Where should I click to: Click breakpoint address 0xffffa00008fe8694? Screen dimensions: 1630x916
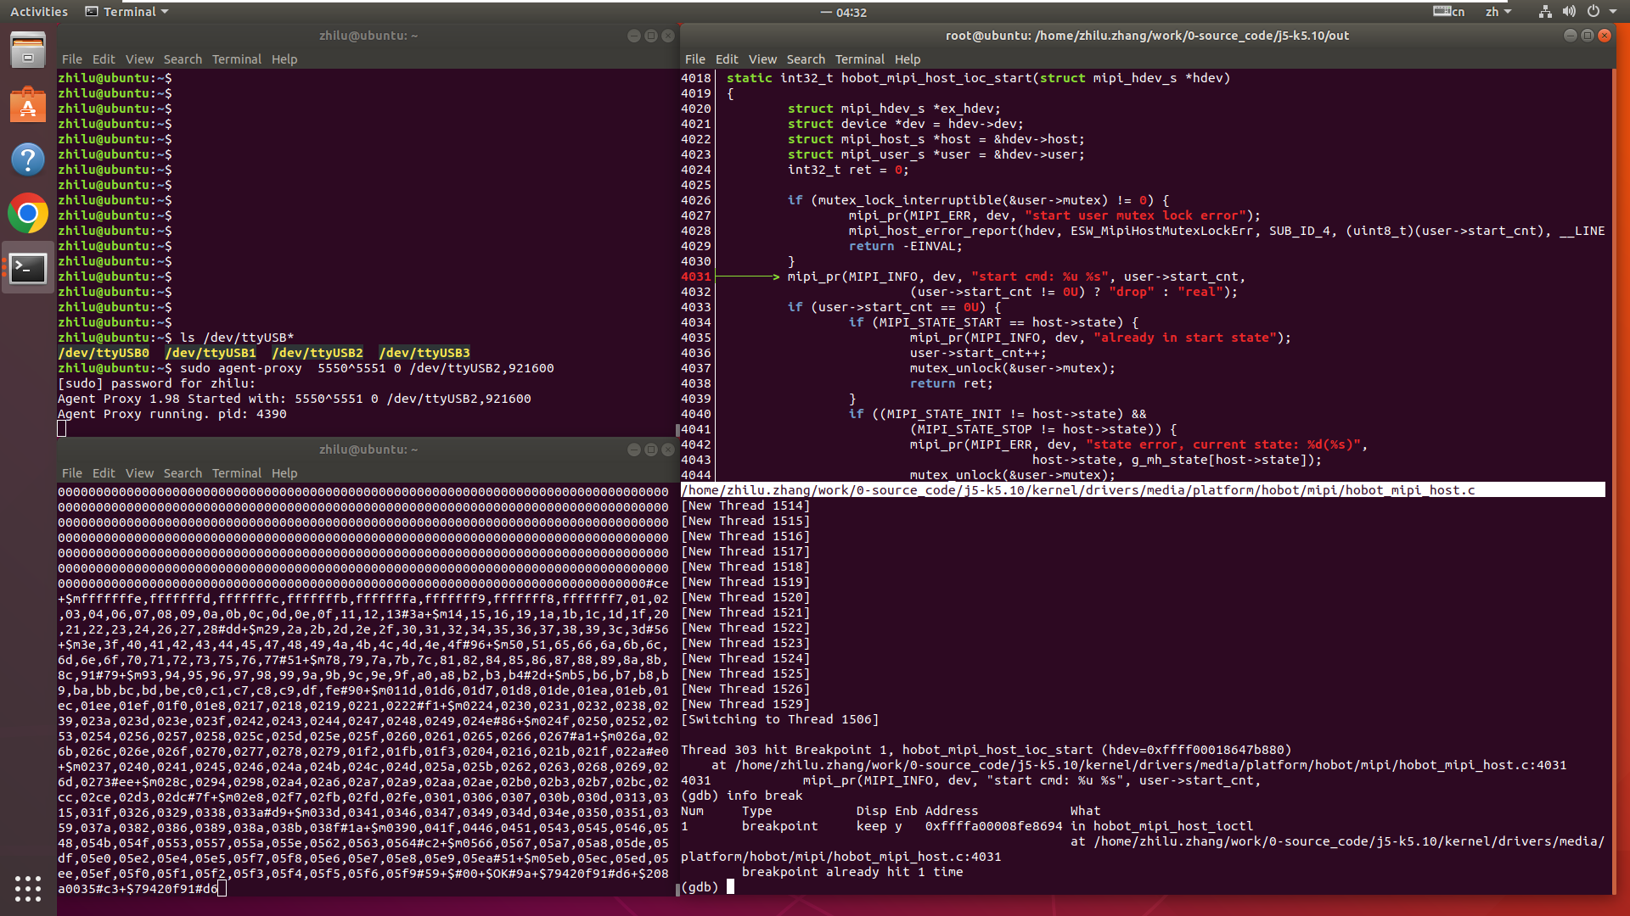pos(994,826)
